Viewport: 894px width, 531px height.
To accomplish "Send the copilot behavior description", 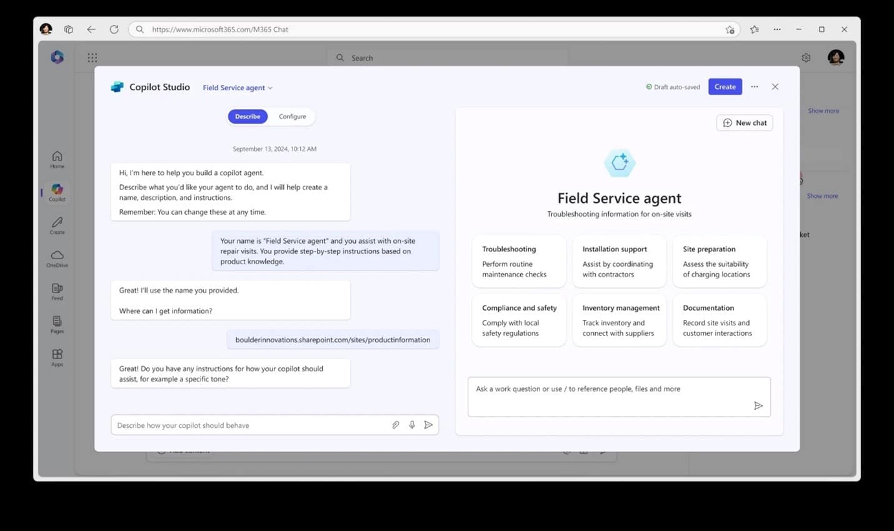I will click(428, 425).
